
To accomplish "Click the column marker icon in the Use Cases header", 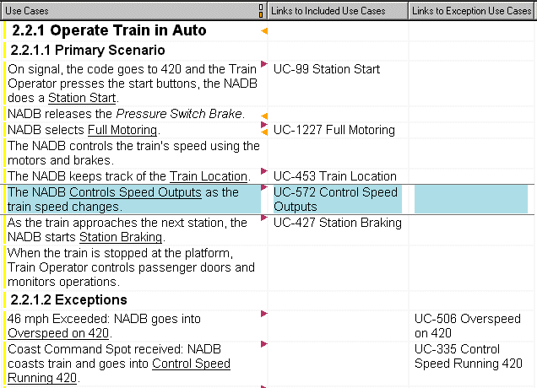I will pyautogui.click(x=261, y=11).
